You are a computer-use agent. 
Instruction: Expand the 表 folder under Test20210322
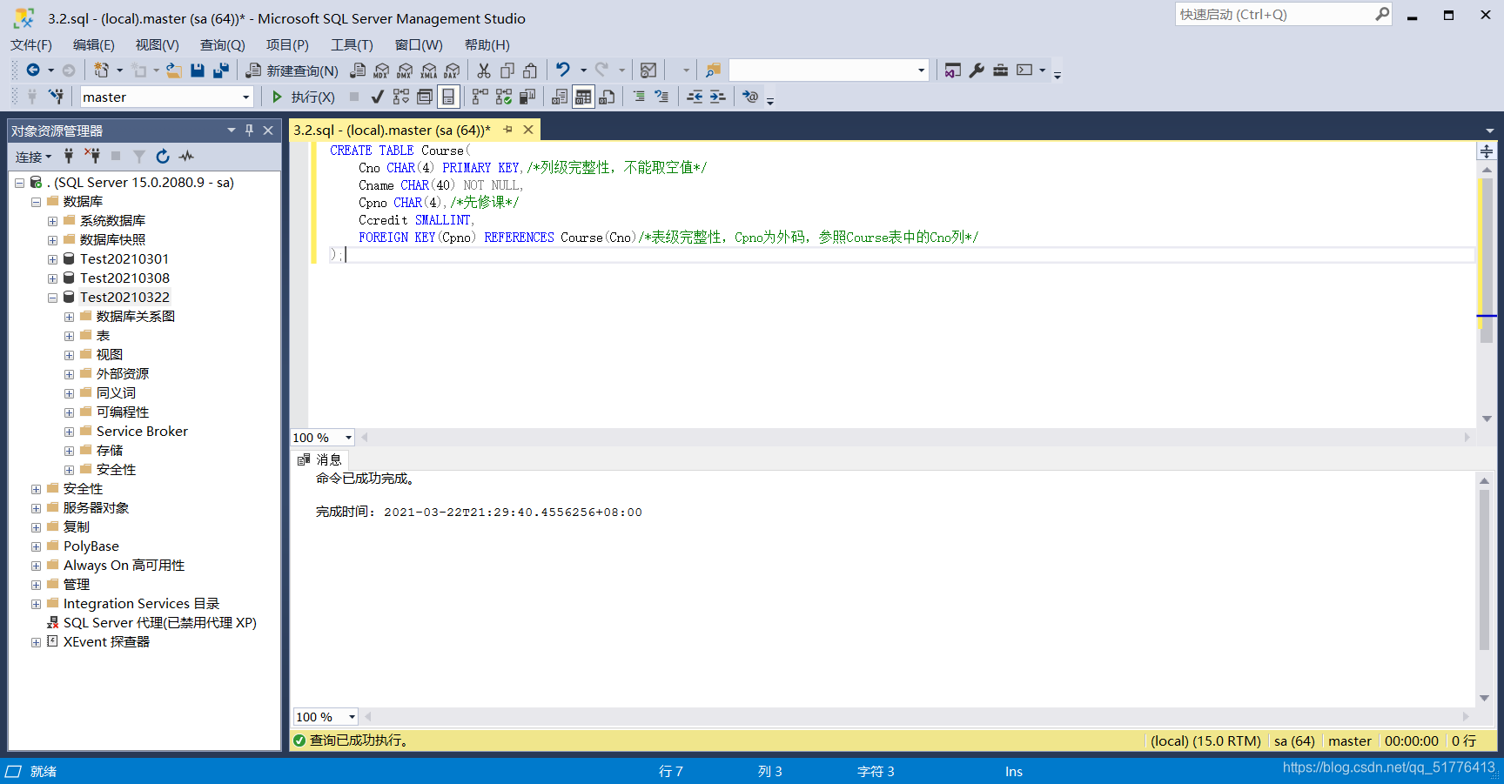pos(69,336)
